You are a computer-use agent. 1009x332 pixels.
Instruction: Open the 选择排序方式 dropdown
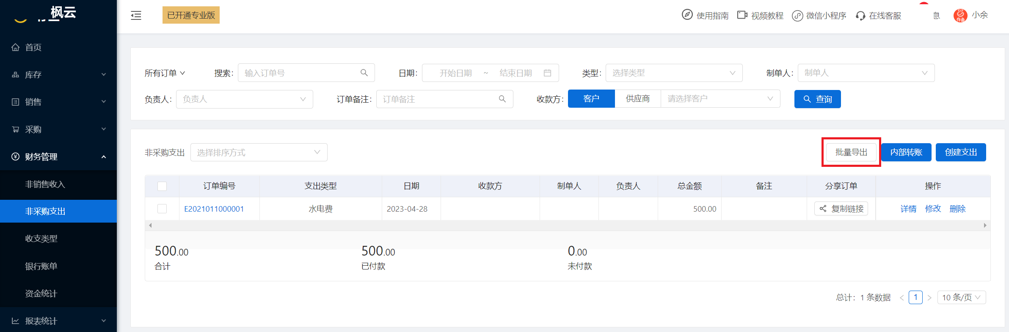[x=259, y=152]
